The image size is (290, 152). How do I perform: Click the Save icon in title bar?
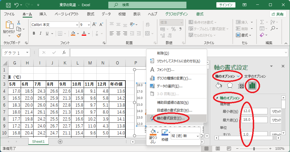point(8,5)
